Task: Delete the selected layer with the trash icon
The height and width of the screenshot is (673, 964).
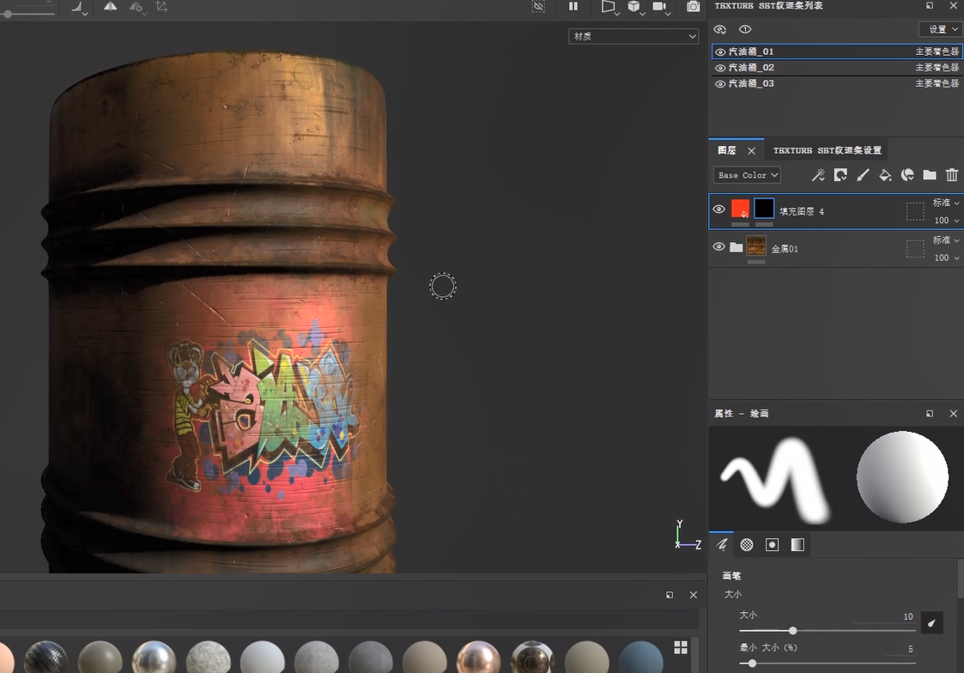Action: pyautogui.click(x=951, y=175)
